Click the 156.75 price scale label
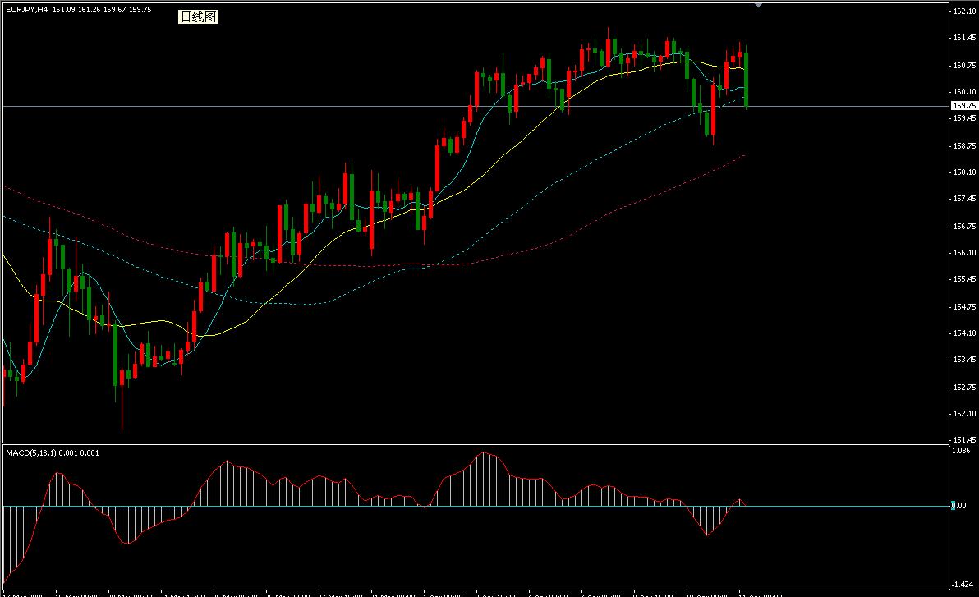Screen dimensions: 979x597 click(965, 227)
